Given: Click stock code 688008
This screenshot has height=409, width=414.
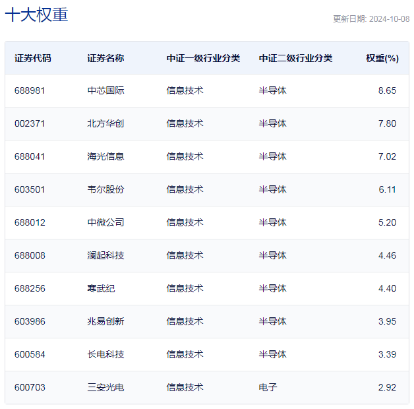Looking at the screenshot, I should (x=30, y=255).
